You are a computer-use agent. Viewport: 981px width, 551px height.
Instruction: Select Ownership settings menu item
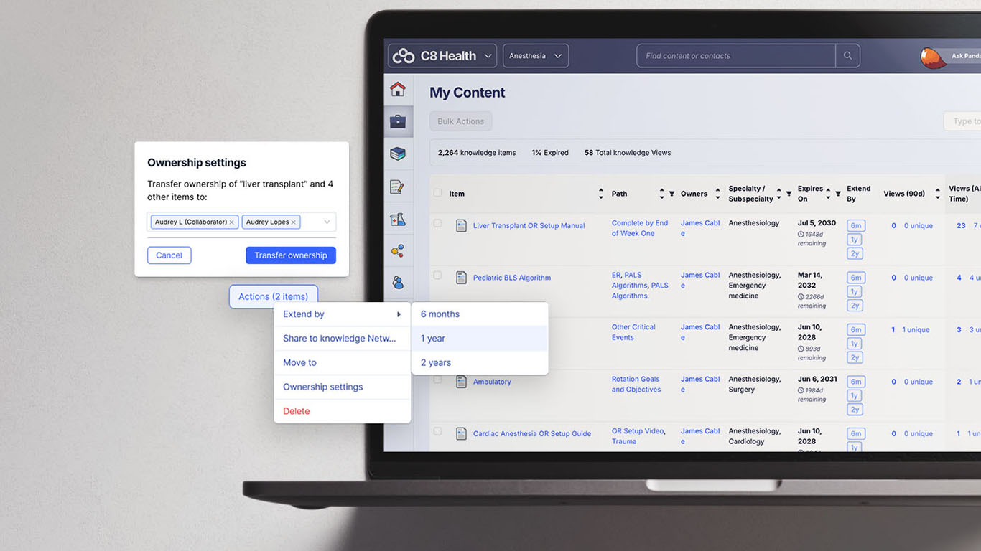pos(343,387)
